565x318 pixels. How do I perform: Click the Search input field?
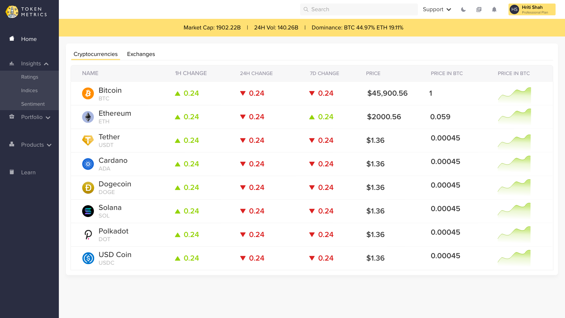click(x=359, y=9)
